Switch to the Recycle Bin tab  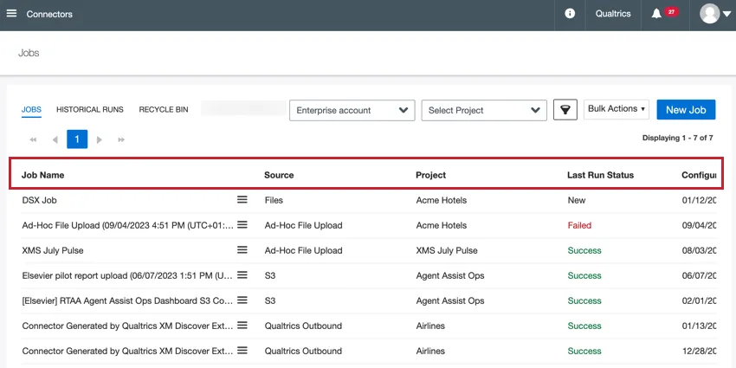tap(164, 110)
